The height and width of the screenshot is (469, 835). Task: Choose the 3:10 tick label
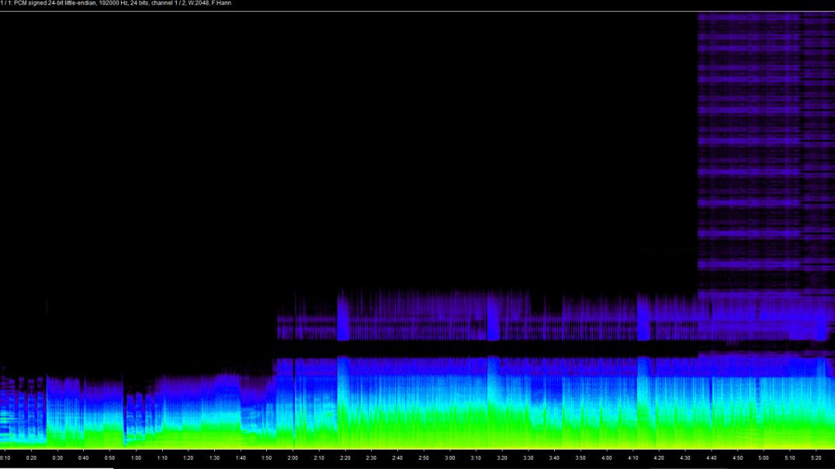point(476,458)
